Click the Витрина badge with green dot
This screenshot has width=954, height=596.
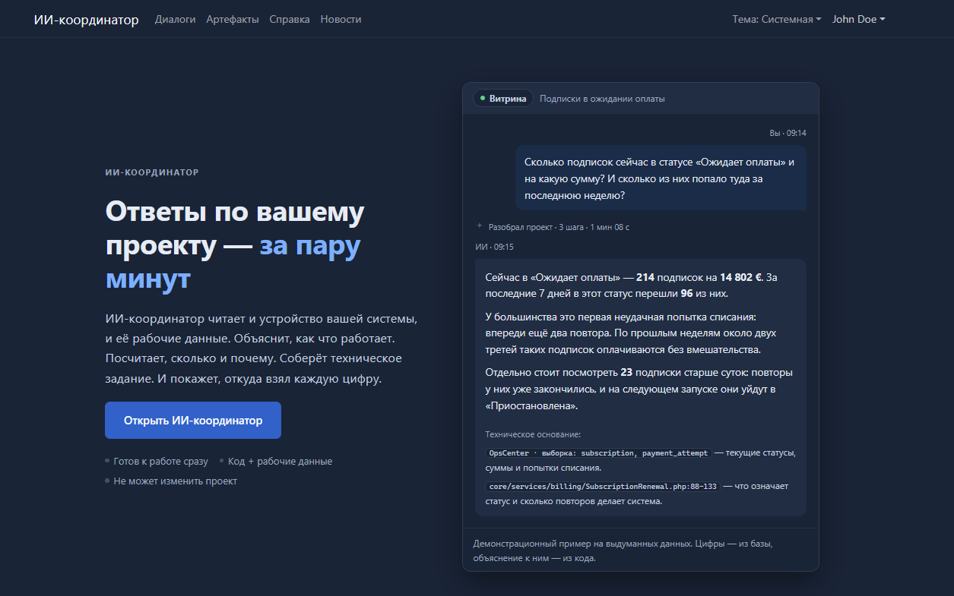[502, 99]
